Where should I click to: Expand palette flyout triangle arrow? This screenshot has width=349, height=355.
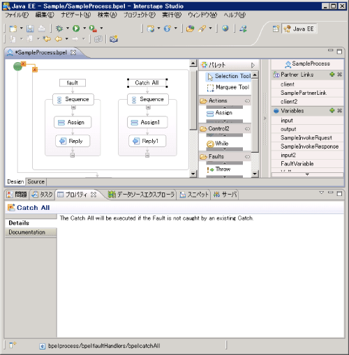[253, 65]
